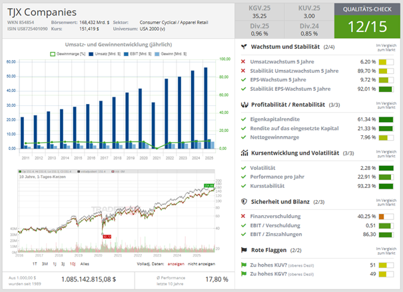
Task: Click the Profitabilität / Rentabilität section icon
Action: pos(244,105)
